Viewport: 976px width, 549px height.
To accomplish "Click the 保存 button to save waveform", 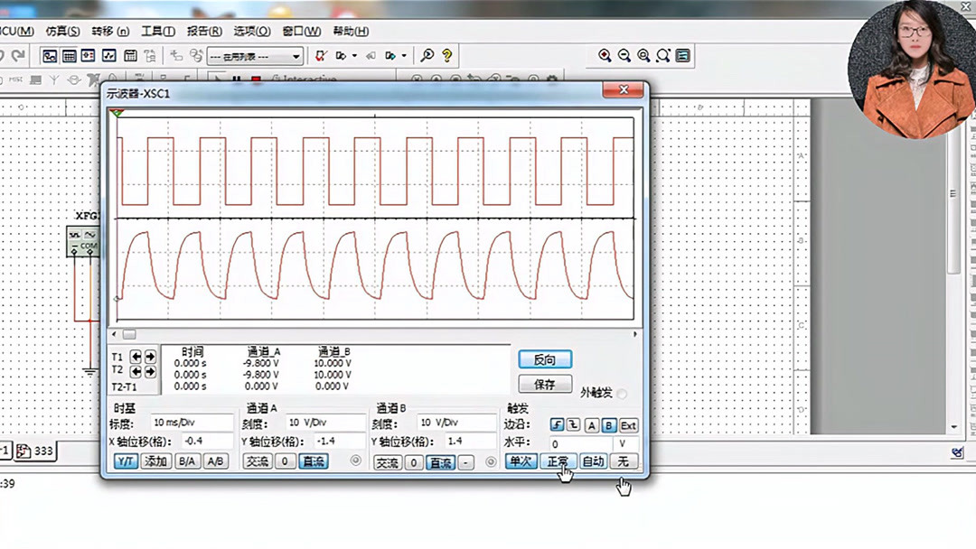I will [x=543, y=383].
